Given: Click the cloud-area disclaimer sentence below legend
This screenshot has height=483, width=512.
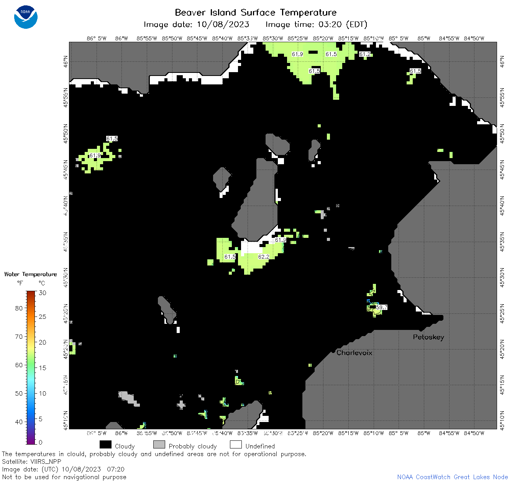Looking at the screenshot, I should tap(154, 454).
